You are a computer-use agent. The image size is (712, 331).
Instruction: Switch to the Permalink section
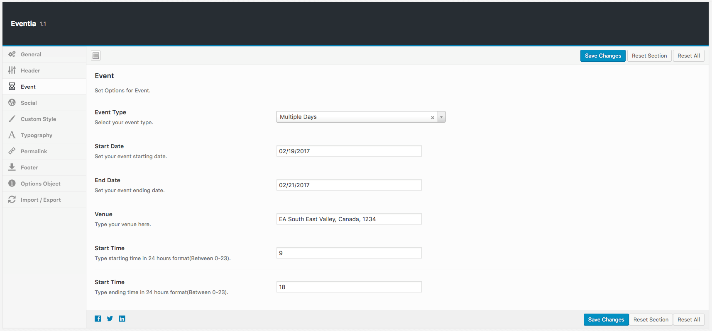(x=34, y=151)
